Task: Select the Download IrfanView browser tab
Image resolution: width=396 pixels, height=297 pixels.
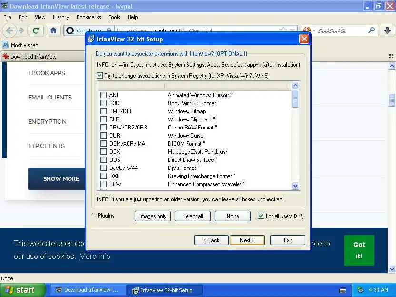Action: (x=43, y=56)
